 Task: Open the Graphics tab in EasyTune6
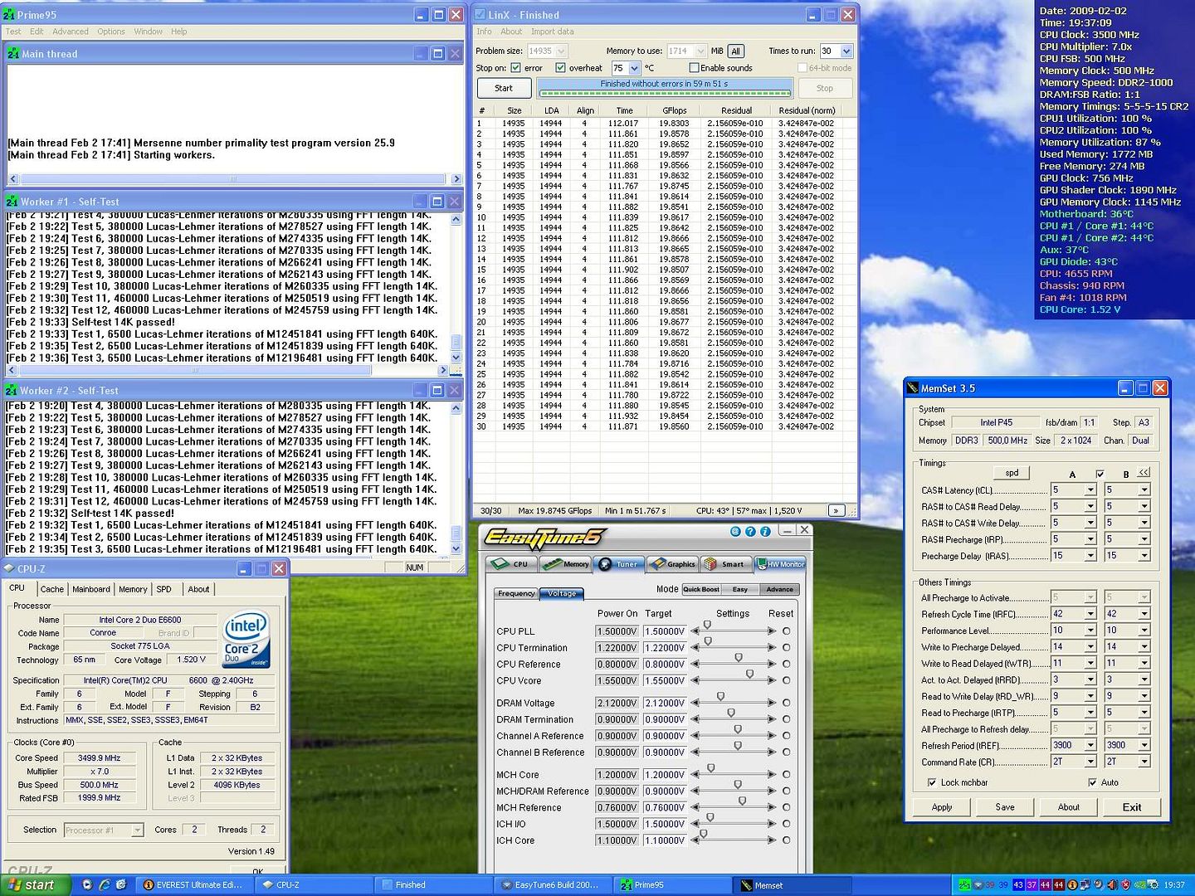[x=672, y=564]
